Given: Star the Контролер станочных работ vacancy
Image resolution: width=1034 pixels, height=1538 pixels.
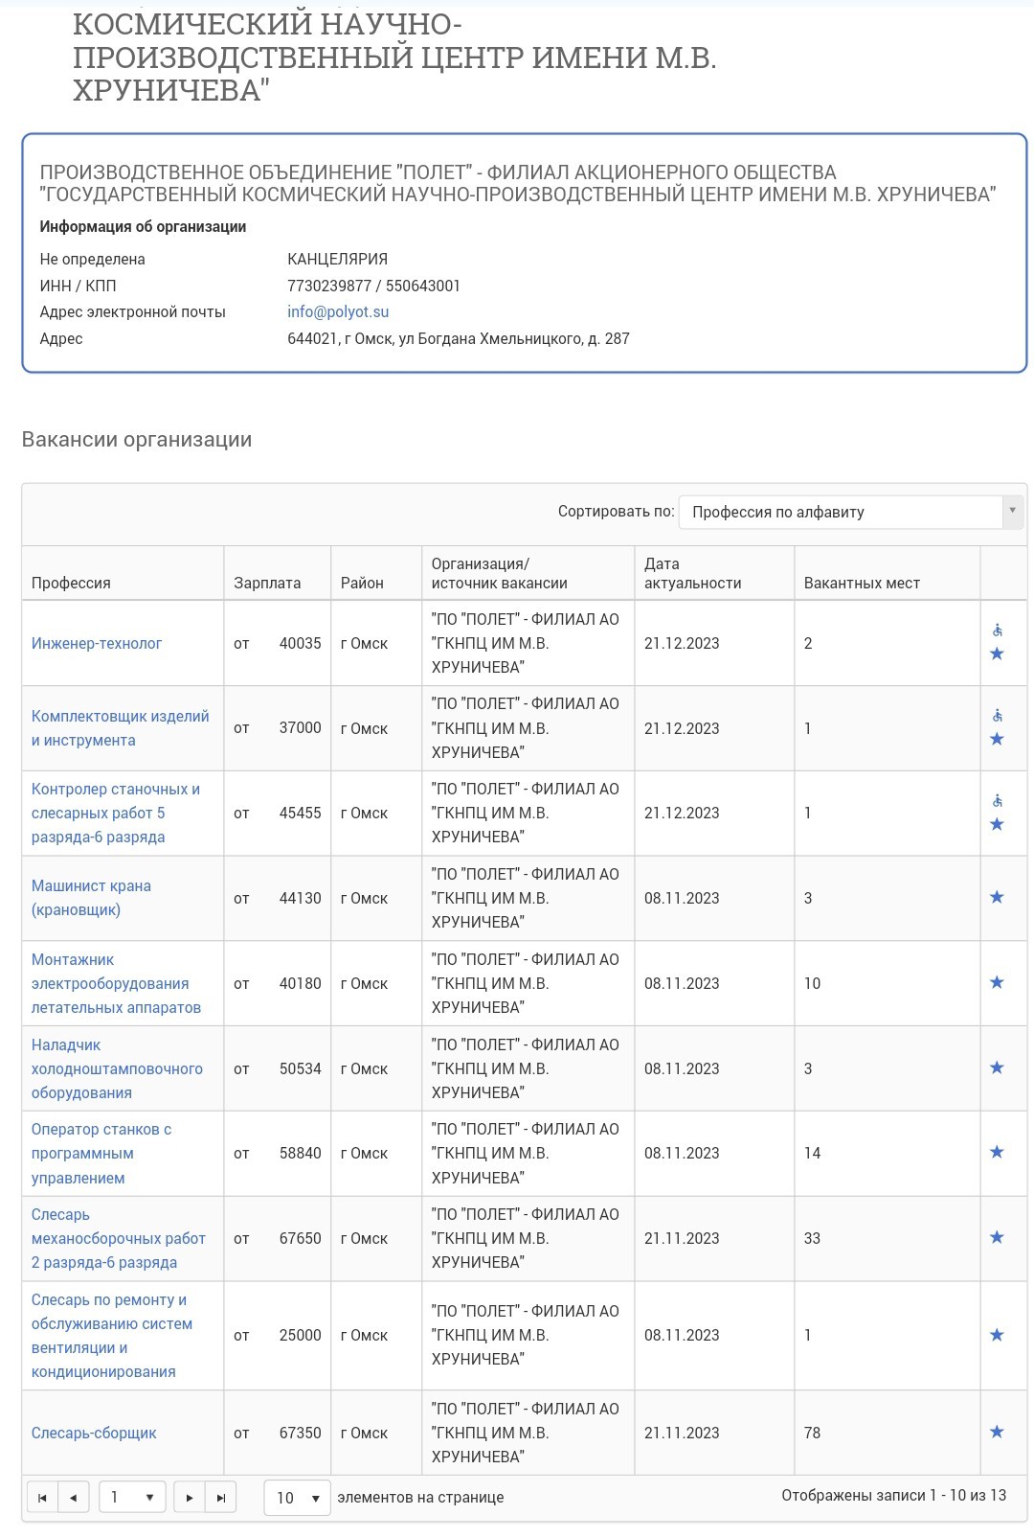Looking at the screenshot, I should pos(997,824).
